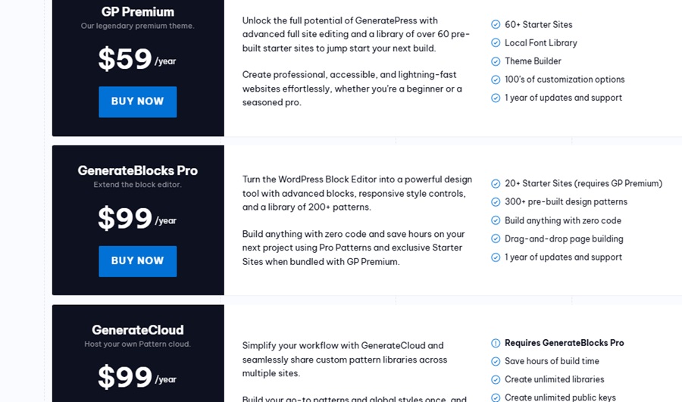This screenshot has width=682, height=402.
Task: Click the 20+ Starter Sites feature text
Action: tap(583, 184)
